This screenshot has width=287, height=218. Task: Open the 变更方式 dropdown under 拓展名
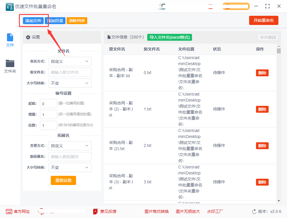click(x=70, y=146)
